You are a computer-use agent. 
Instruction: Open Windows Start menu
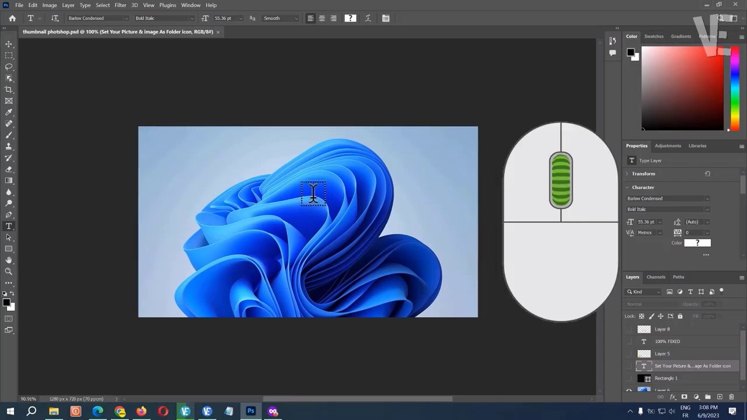click(x=11, y=411)
